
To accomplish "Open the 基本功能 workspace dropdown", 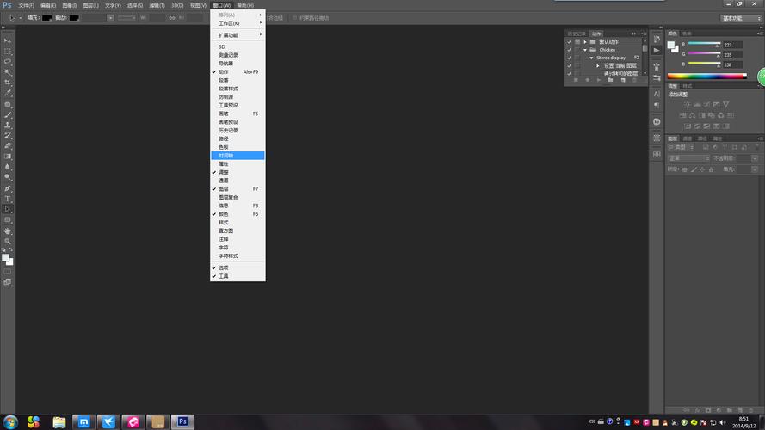I will pyautogui.click(x=740, y=17).
